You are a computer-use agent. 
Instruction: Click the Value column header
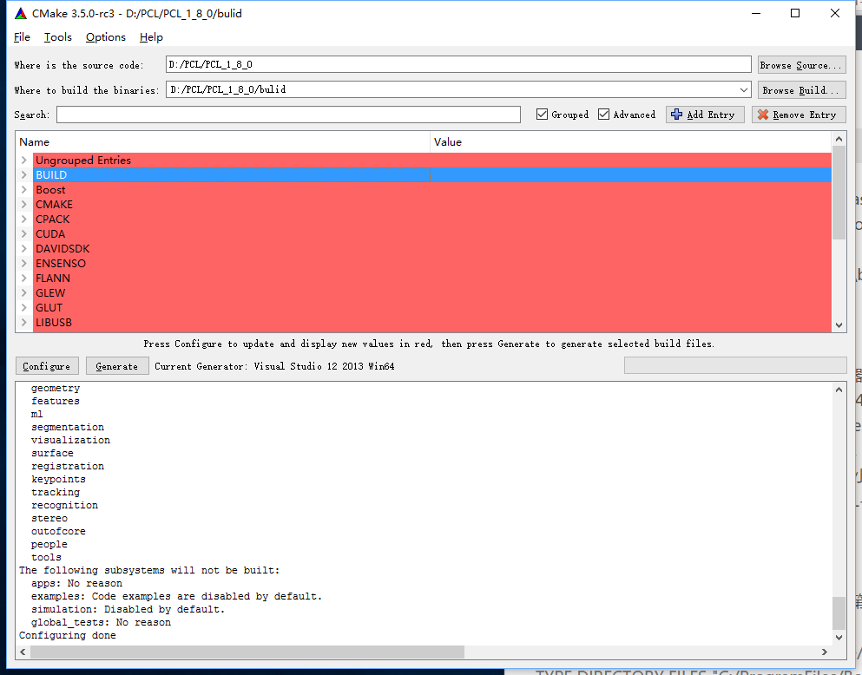(x=630, y=141)
